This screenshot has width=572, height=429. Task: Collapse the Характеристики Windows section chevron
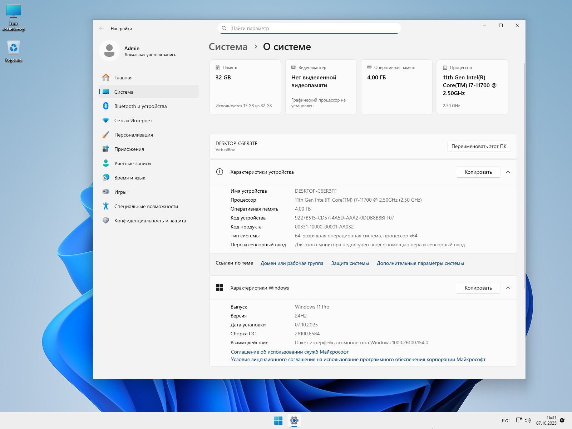tap(508, 288)
